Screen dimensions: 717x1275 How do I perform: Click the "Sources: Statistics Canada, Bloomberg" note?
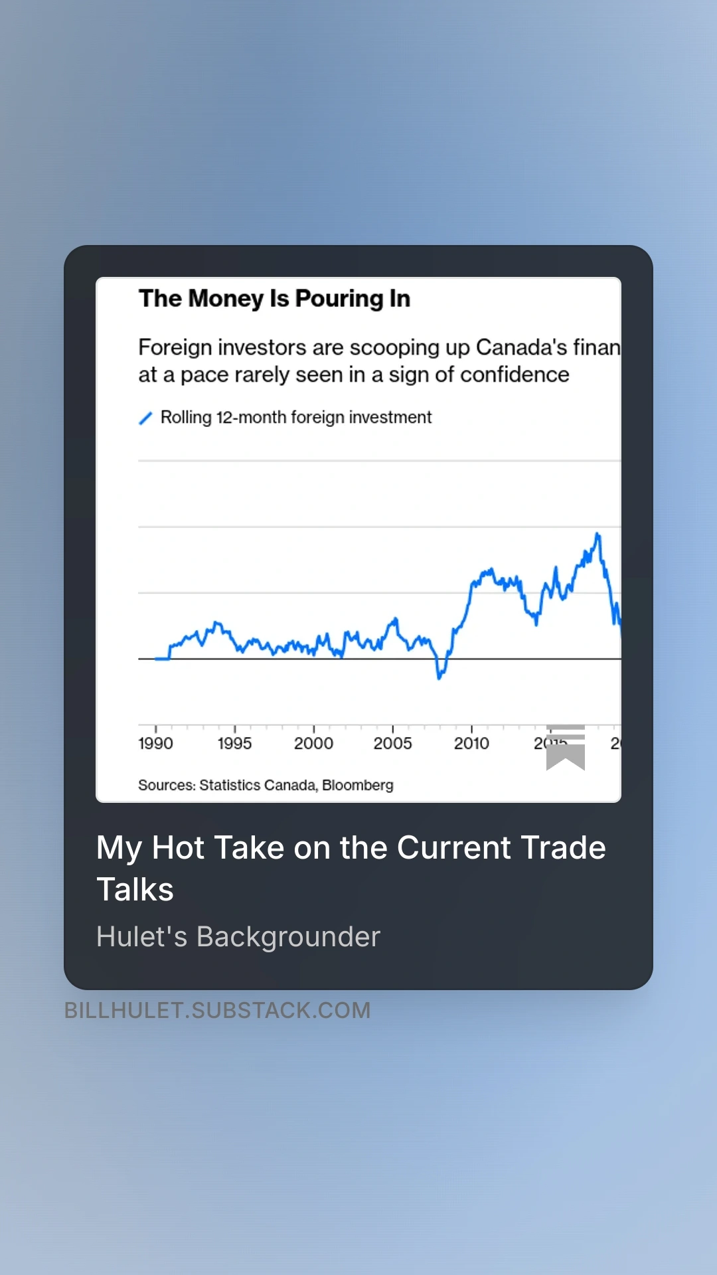266,786
